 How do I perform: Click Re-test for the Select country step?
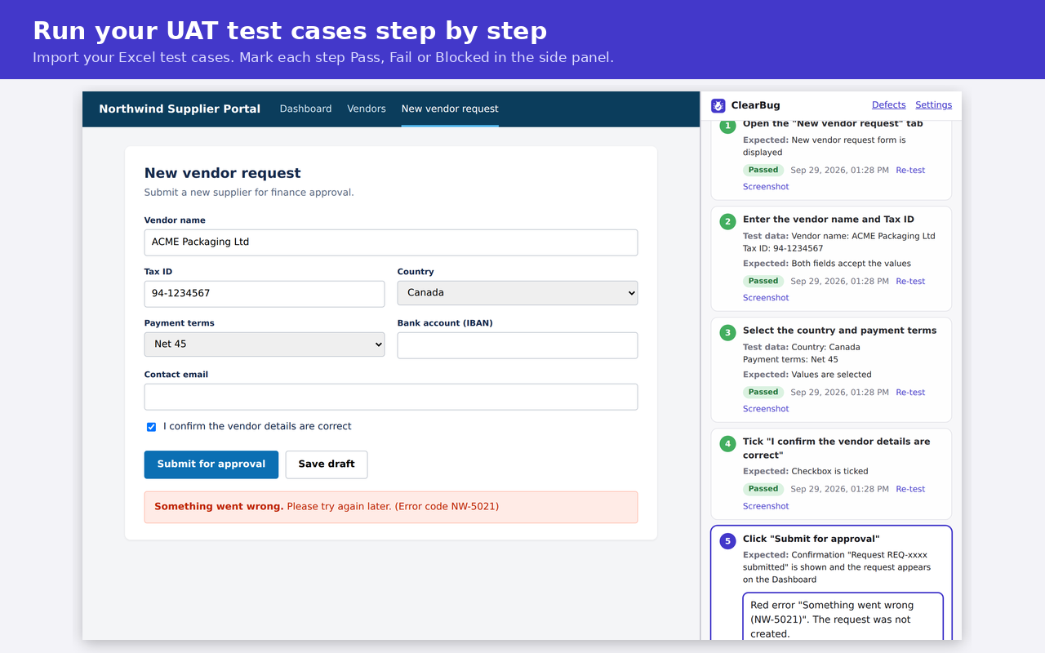pos(910,392)
